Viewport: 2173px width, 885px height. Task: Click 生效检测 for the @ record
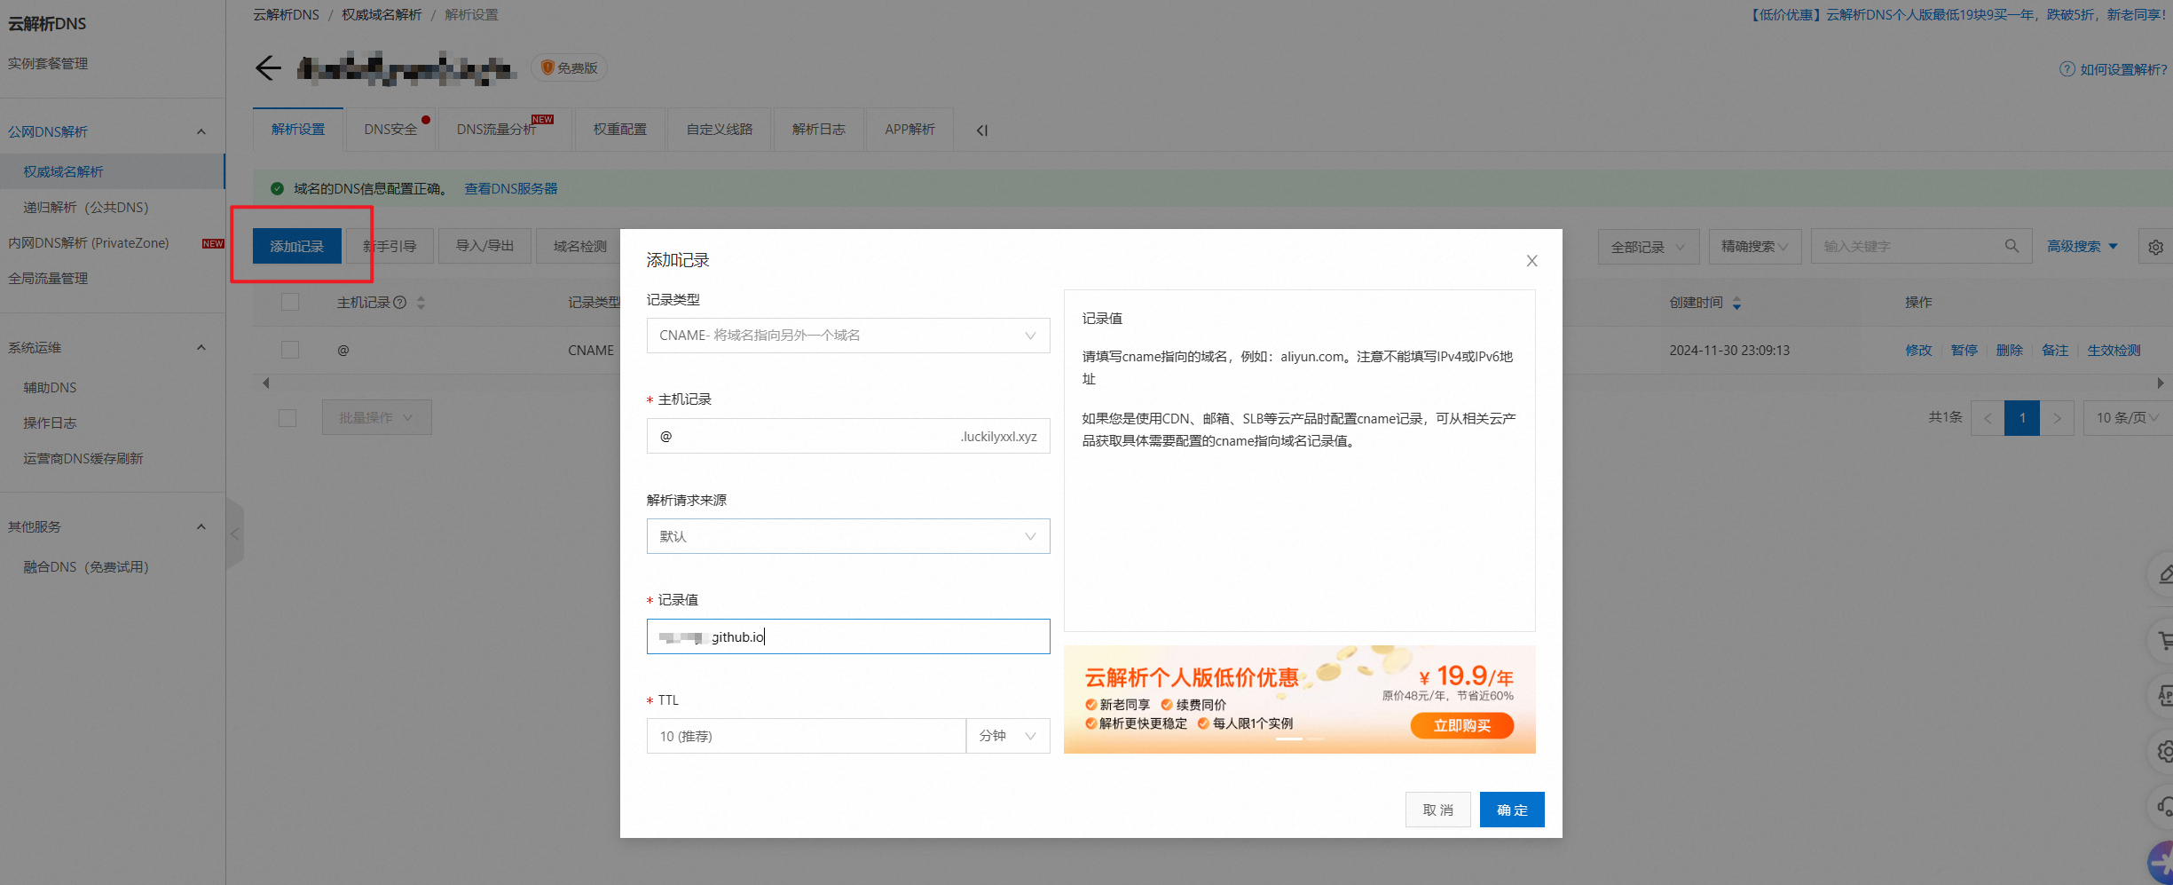point(2114,351)
